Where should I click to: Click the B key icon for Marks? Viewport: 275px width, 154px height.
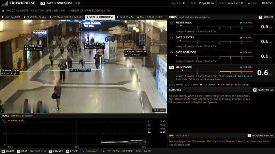click(3, 151)
